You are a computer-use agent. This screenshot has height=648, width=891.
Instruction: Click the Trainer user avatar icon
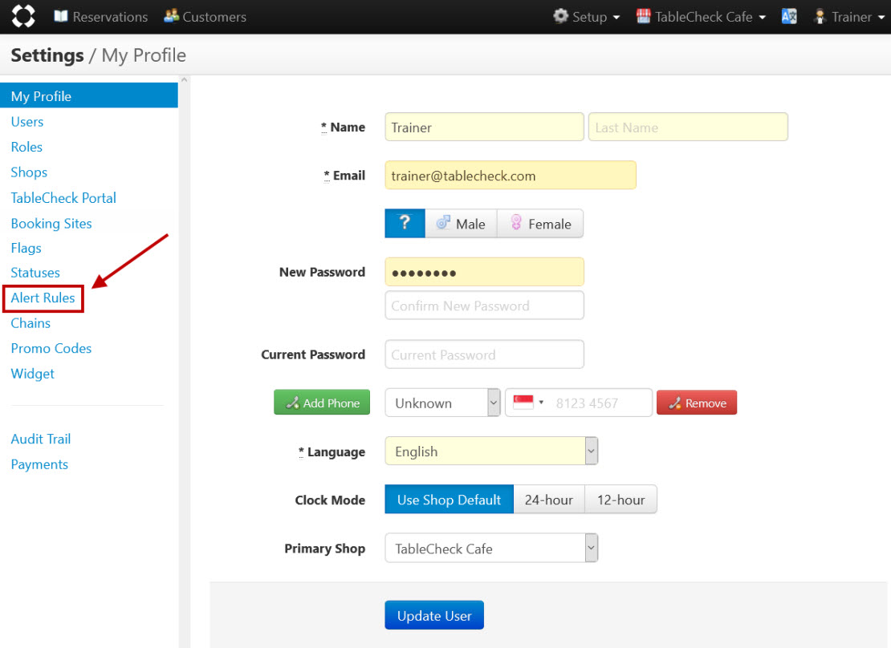coord(820,17)
